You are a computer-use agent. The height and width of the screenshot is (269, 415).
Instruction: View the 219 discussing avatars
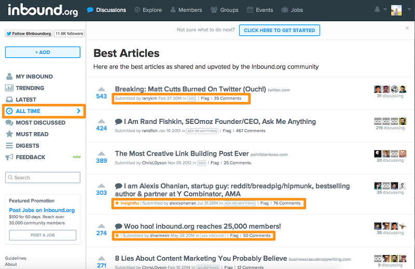(390, 121)
